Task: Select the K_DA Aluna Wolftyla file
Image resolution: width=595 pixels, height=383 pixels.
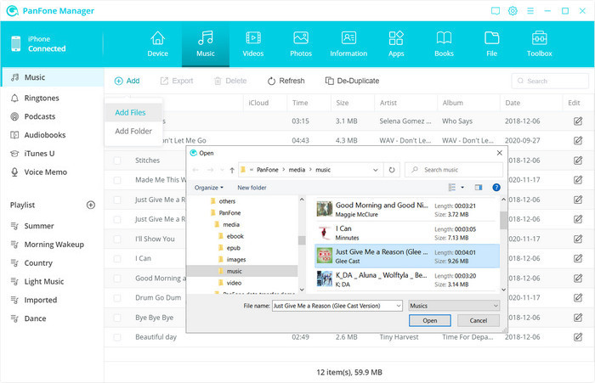Action: coord(407,279)
